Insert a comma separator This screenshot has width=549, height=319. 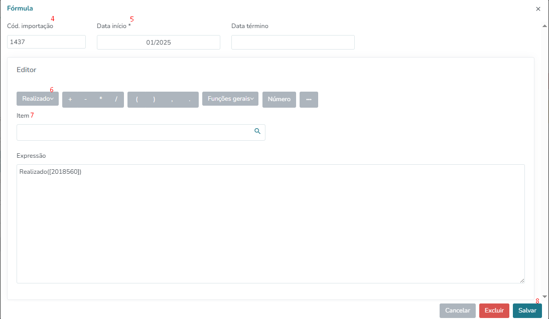(x=172, y=100)
